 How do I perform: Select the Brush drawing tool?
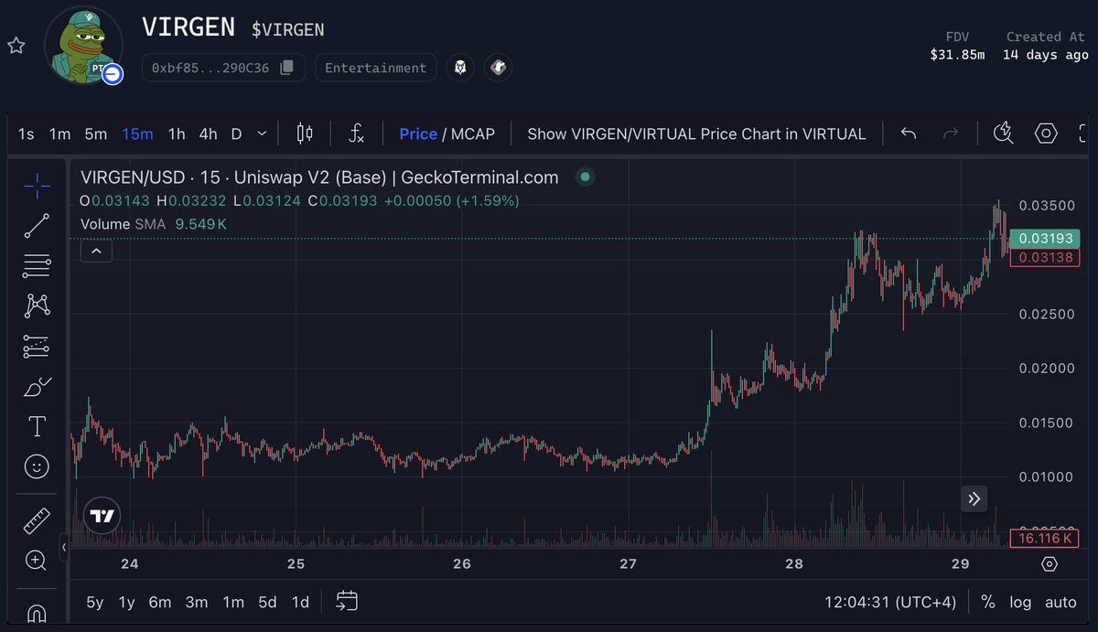point(36,386)
